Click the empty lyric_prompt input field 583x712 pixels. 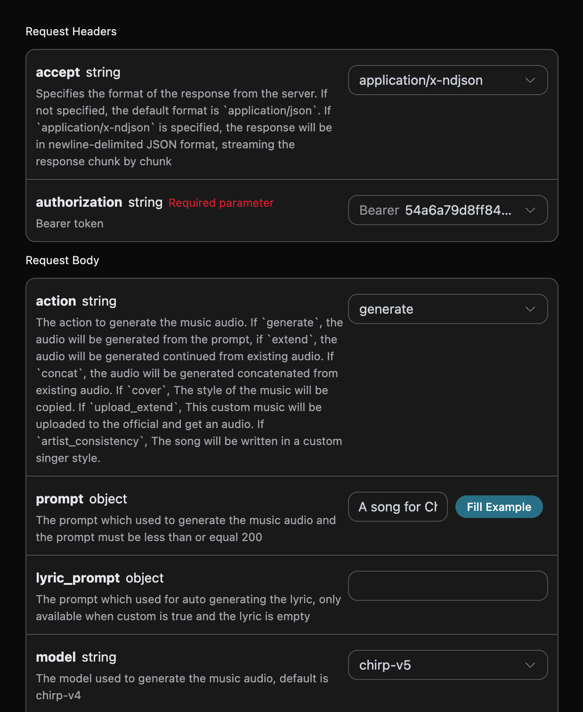(447, 586)
